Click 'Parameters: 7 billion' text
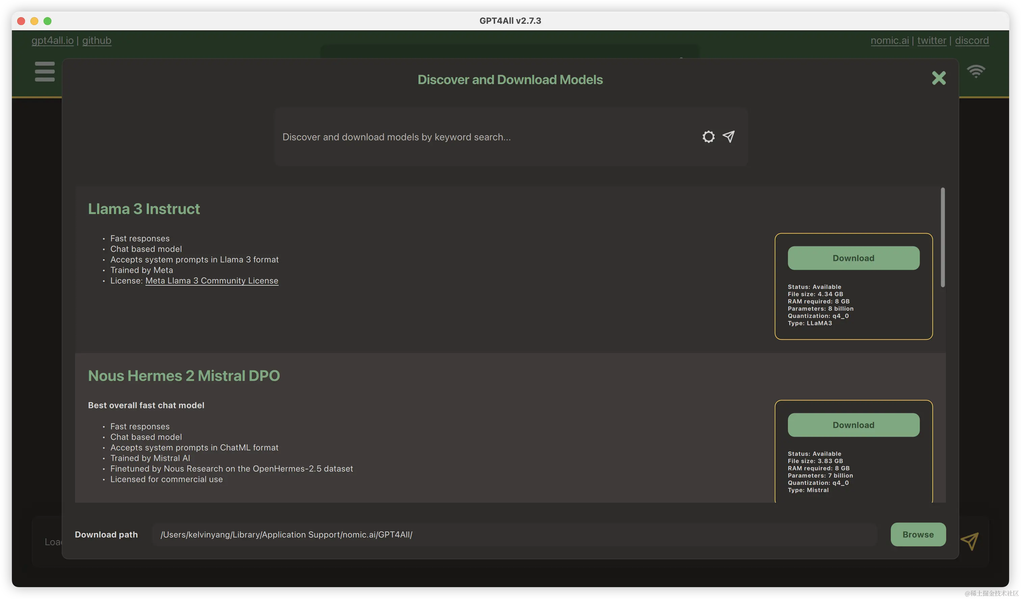This screenshot has width=1021, height=599. pyautogui.click(x=820, y=476)
